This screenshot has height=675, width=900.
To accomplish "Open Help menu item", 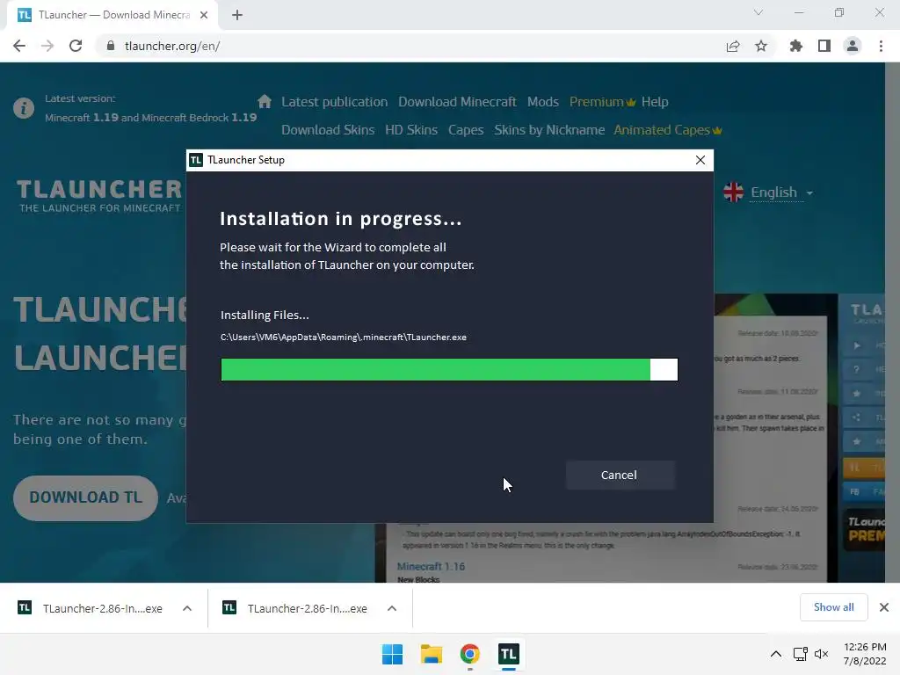I will coord(655,102).
